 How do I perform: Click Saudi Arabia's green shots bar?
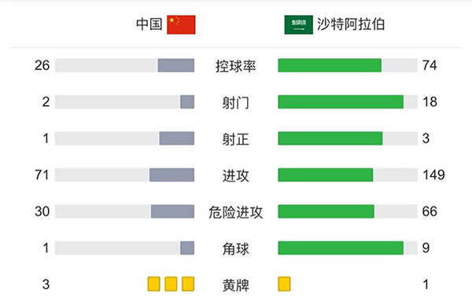tap(341, 102)
